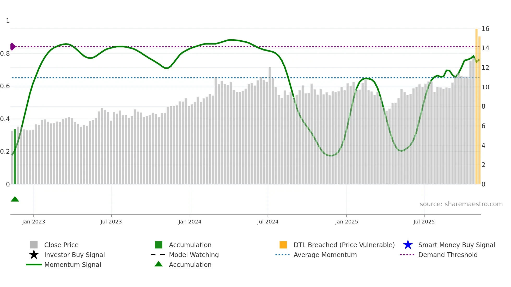
Task: Hide Demand Threshold line via legend label
Action: (448, 255)
